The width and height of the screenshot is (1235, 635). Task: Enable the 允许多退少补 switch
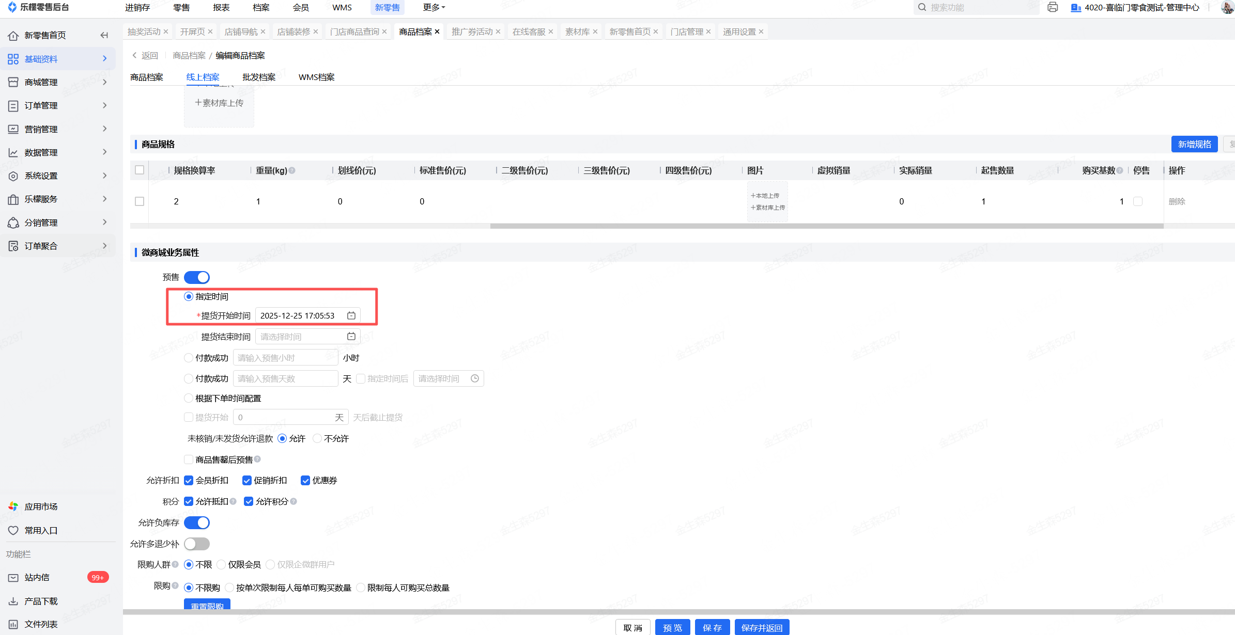(x=197, y=544)
